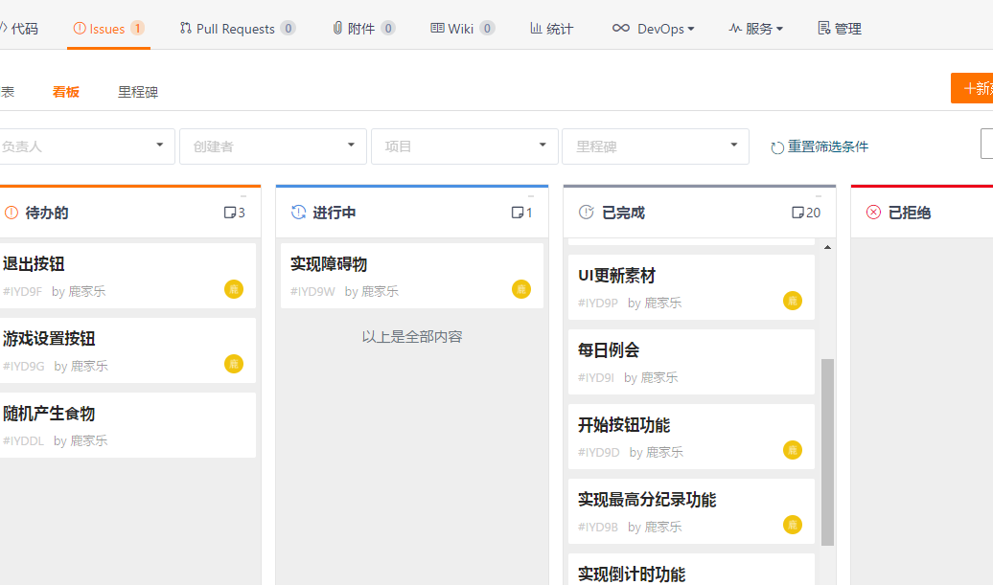Open the Issues tab

point(108,29)
